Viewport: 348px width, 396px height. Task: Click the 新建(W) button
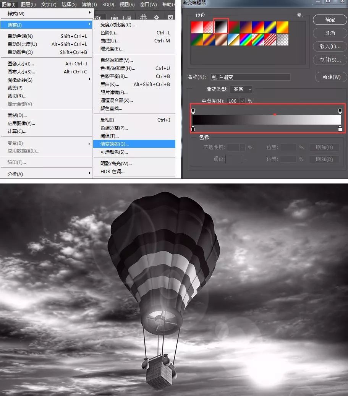click(331, 77)
